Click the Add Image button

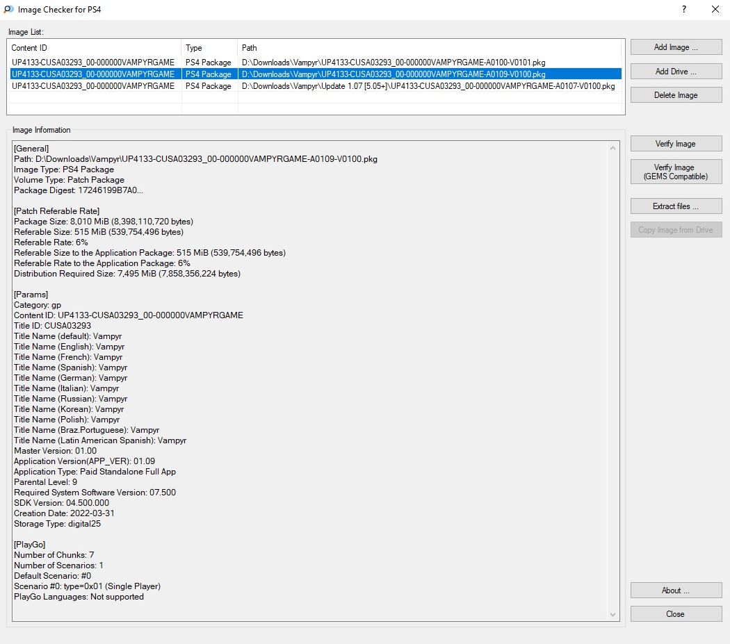click(676, 47)
